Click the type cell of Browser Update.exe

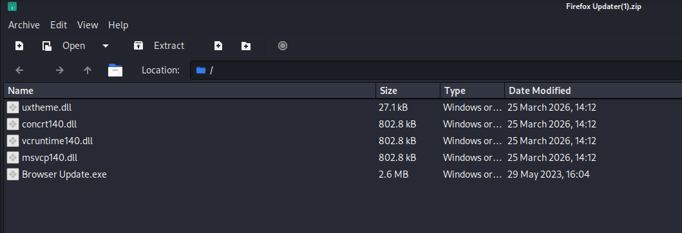(x=472, y=174)
